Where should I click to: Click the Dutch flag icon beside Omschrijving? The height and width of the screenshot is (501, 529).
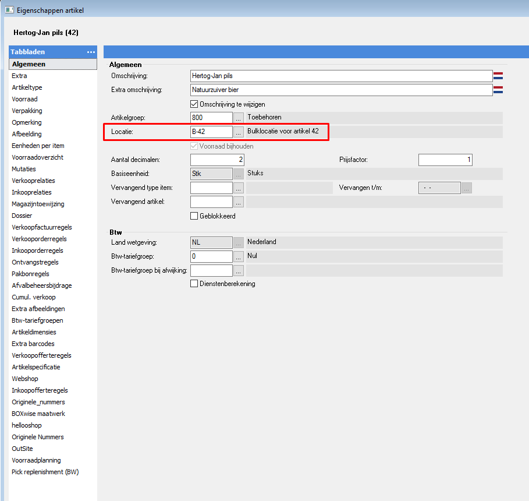498,76
